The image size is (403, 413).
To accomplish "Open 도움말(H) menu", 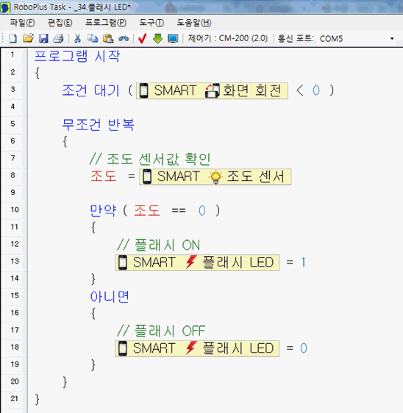I will (194, 23).
